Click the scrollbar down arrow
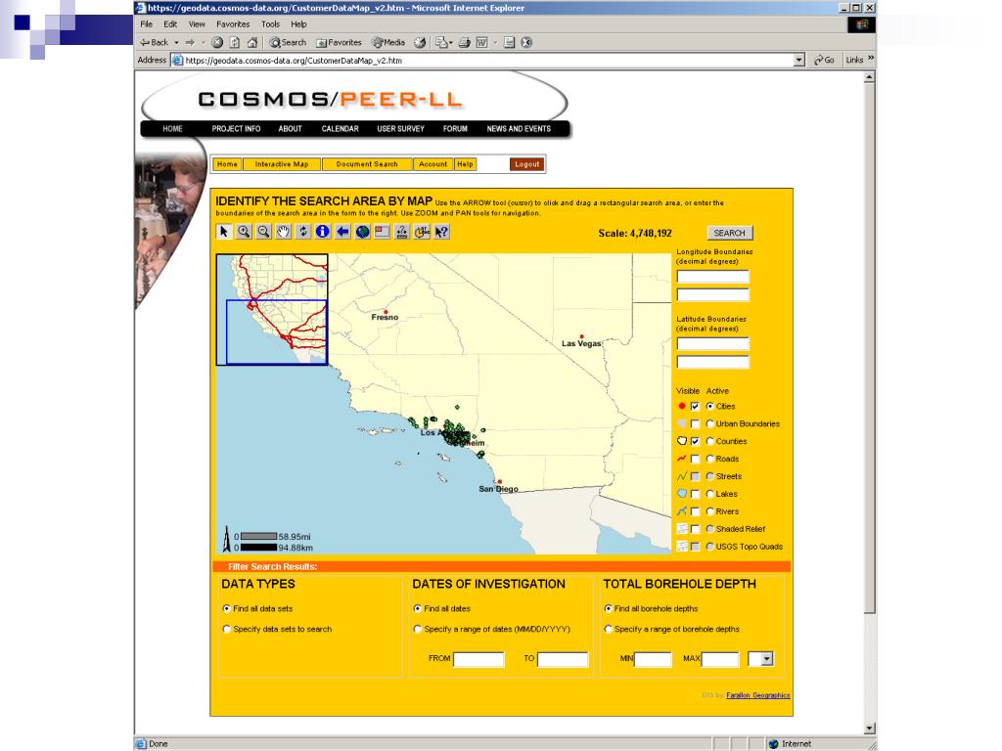The height and width of the screenshot is (751, 1002). 869,728
